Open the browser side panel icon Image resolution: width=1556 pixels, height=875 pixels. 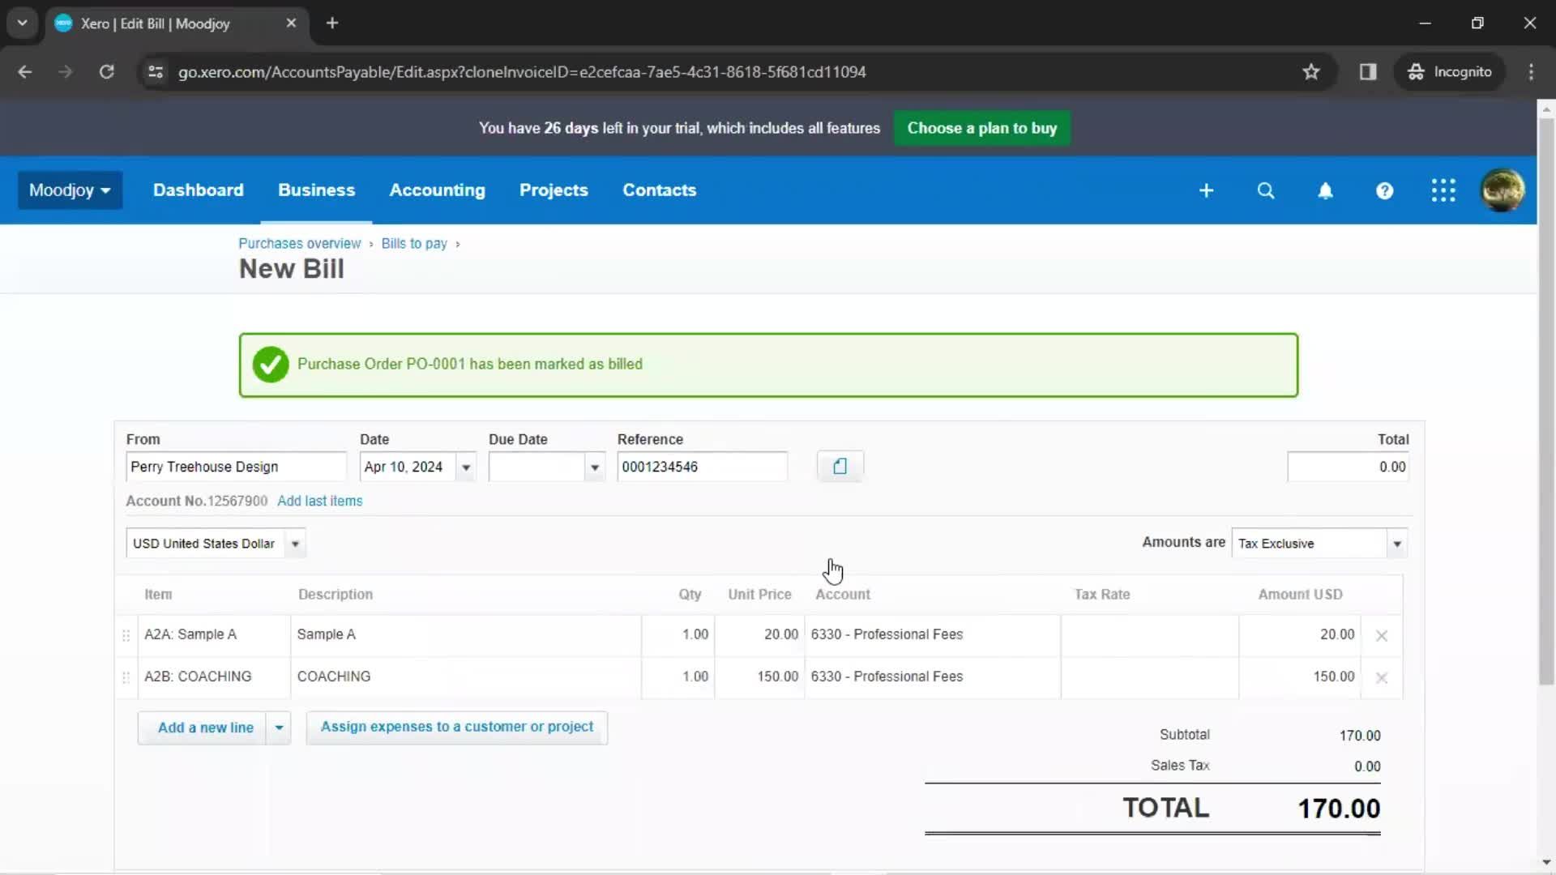(x=1368, y=72)
